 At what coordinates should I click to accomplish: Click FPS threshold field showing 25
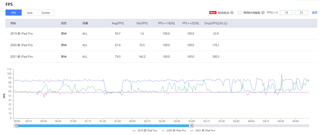pyautogui.click(x=301, y=13)
